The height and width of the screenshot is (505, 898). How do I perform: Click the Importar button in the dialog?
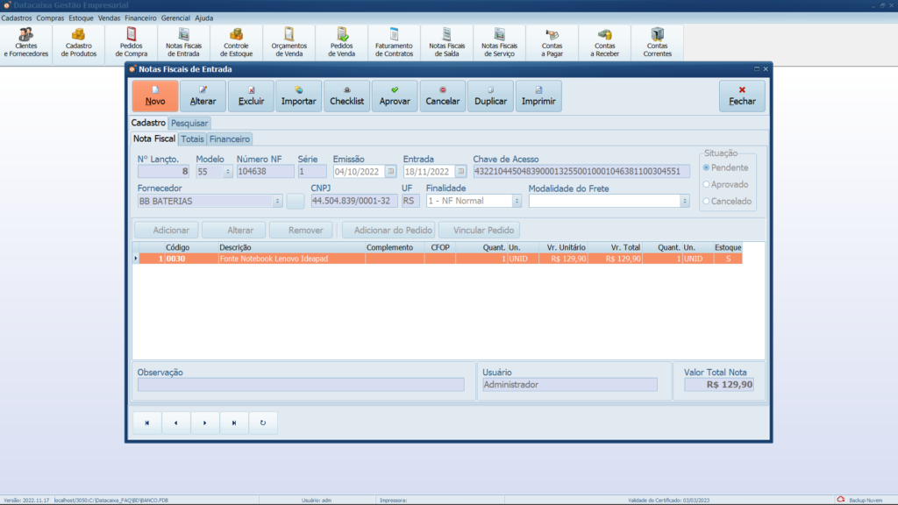298,96
